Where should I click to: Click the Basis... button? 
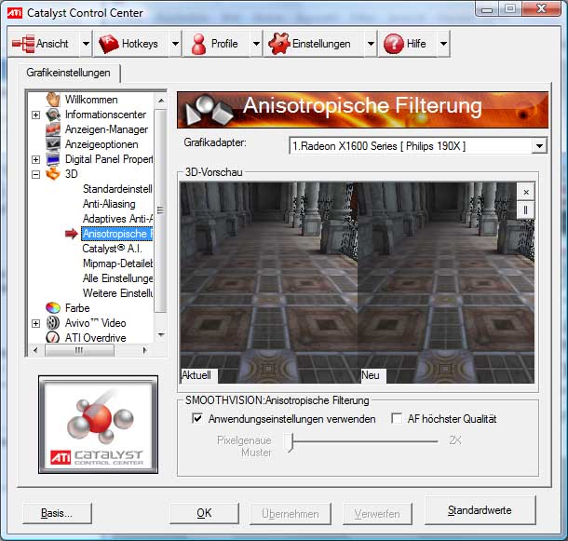pyautogui.click(x=57, y=513)
